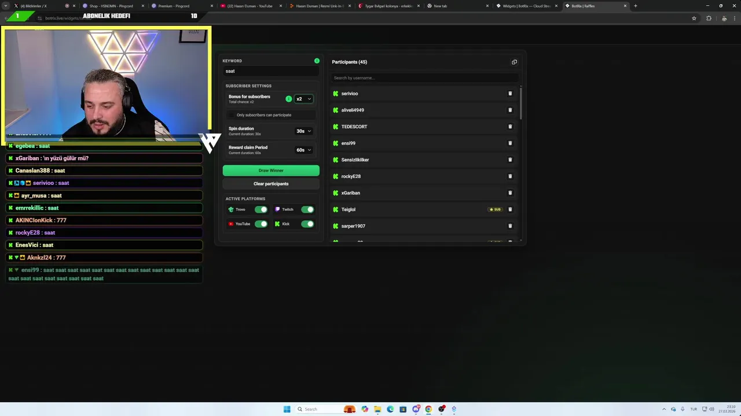Image resolution: width=741 pixels, height=416 pixels.
Task: Toggle YouTube platform switch
Action: coord(261,224)
